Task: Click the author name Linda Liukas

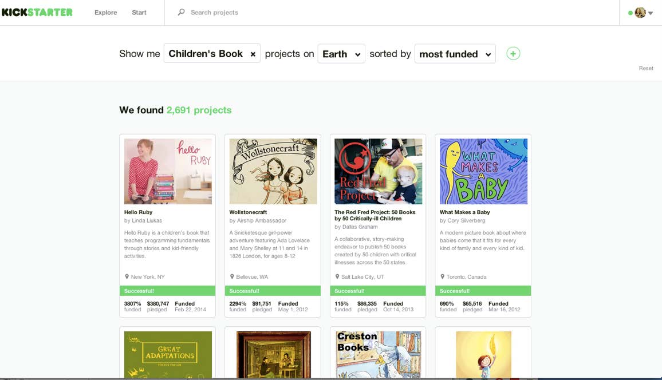Action: tap(147, 220)
